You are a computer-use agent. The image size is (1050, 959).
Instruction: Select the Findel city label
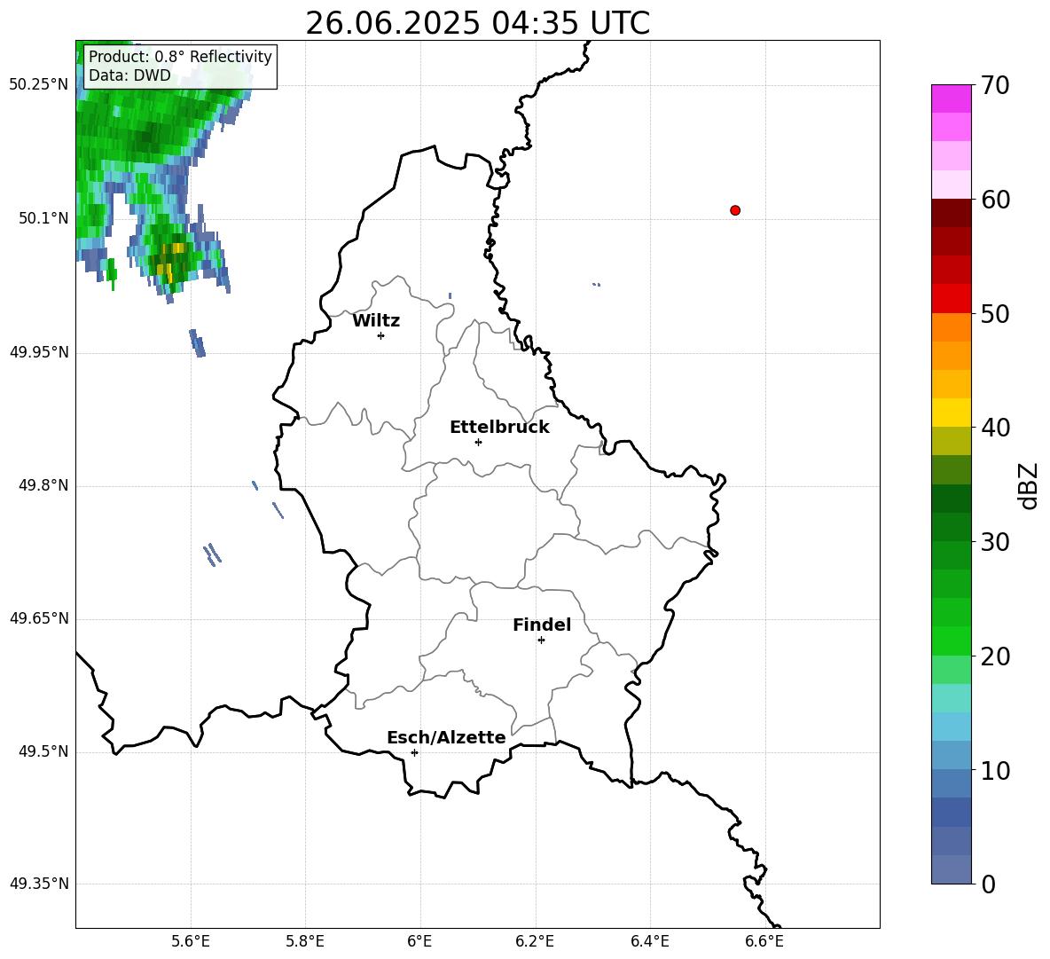click(542, 625)
